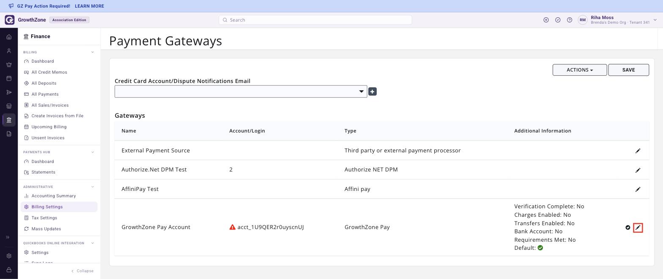
Task: Click the Name column header
Action: [x=129, y=131]
